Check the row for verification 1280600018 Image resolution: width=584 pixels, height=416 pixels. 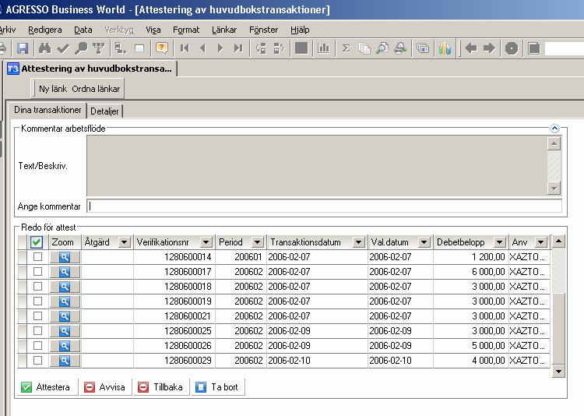coord(37,286)
